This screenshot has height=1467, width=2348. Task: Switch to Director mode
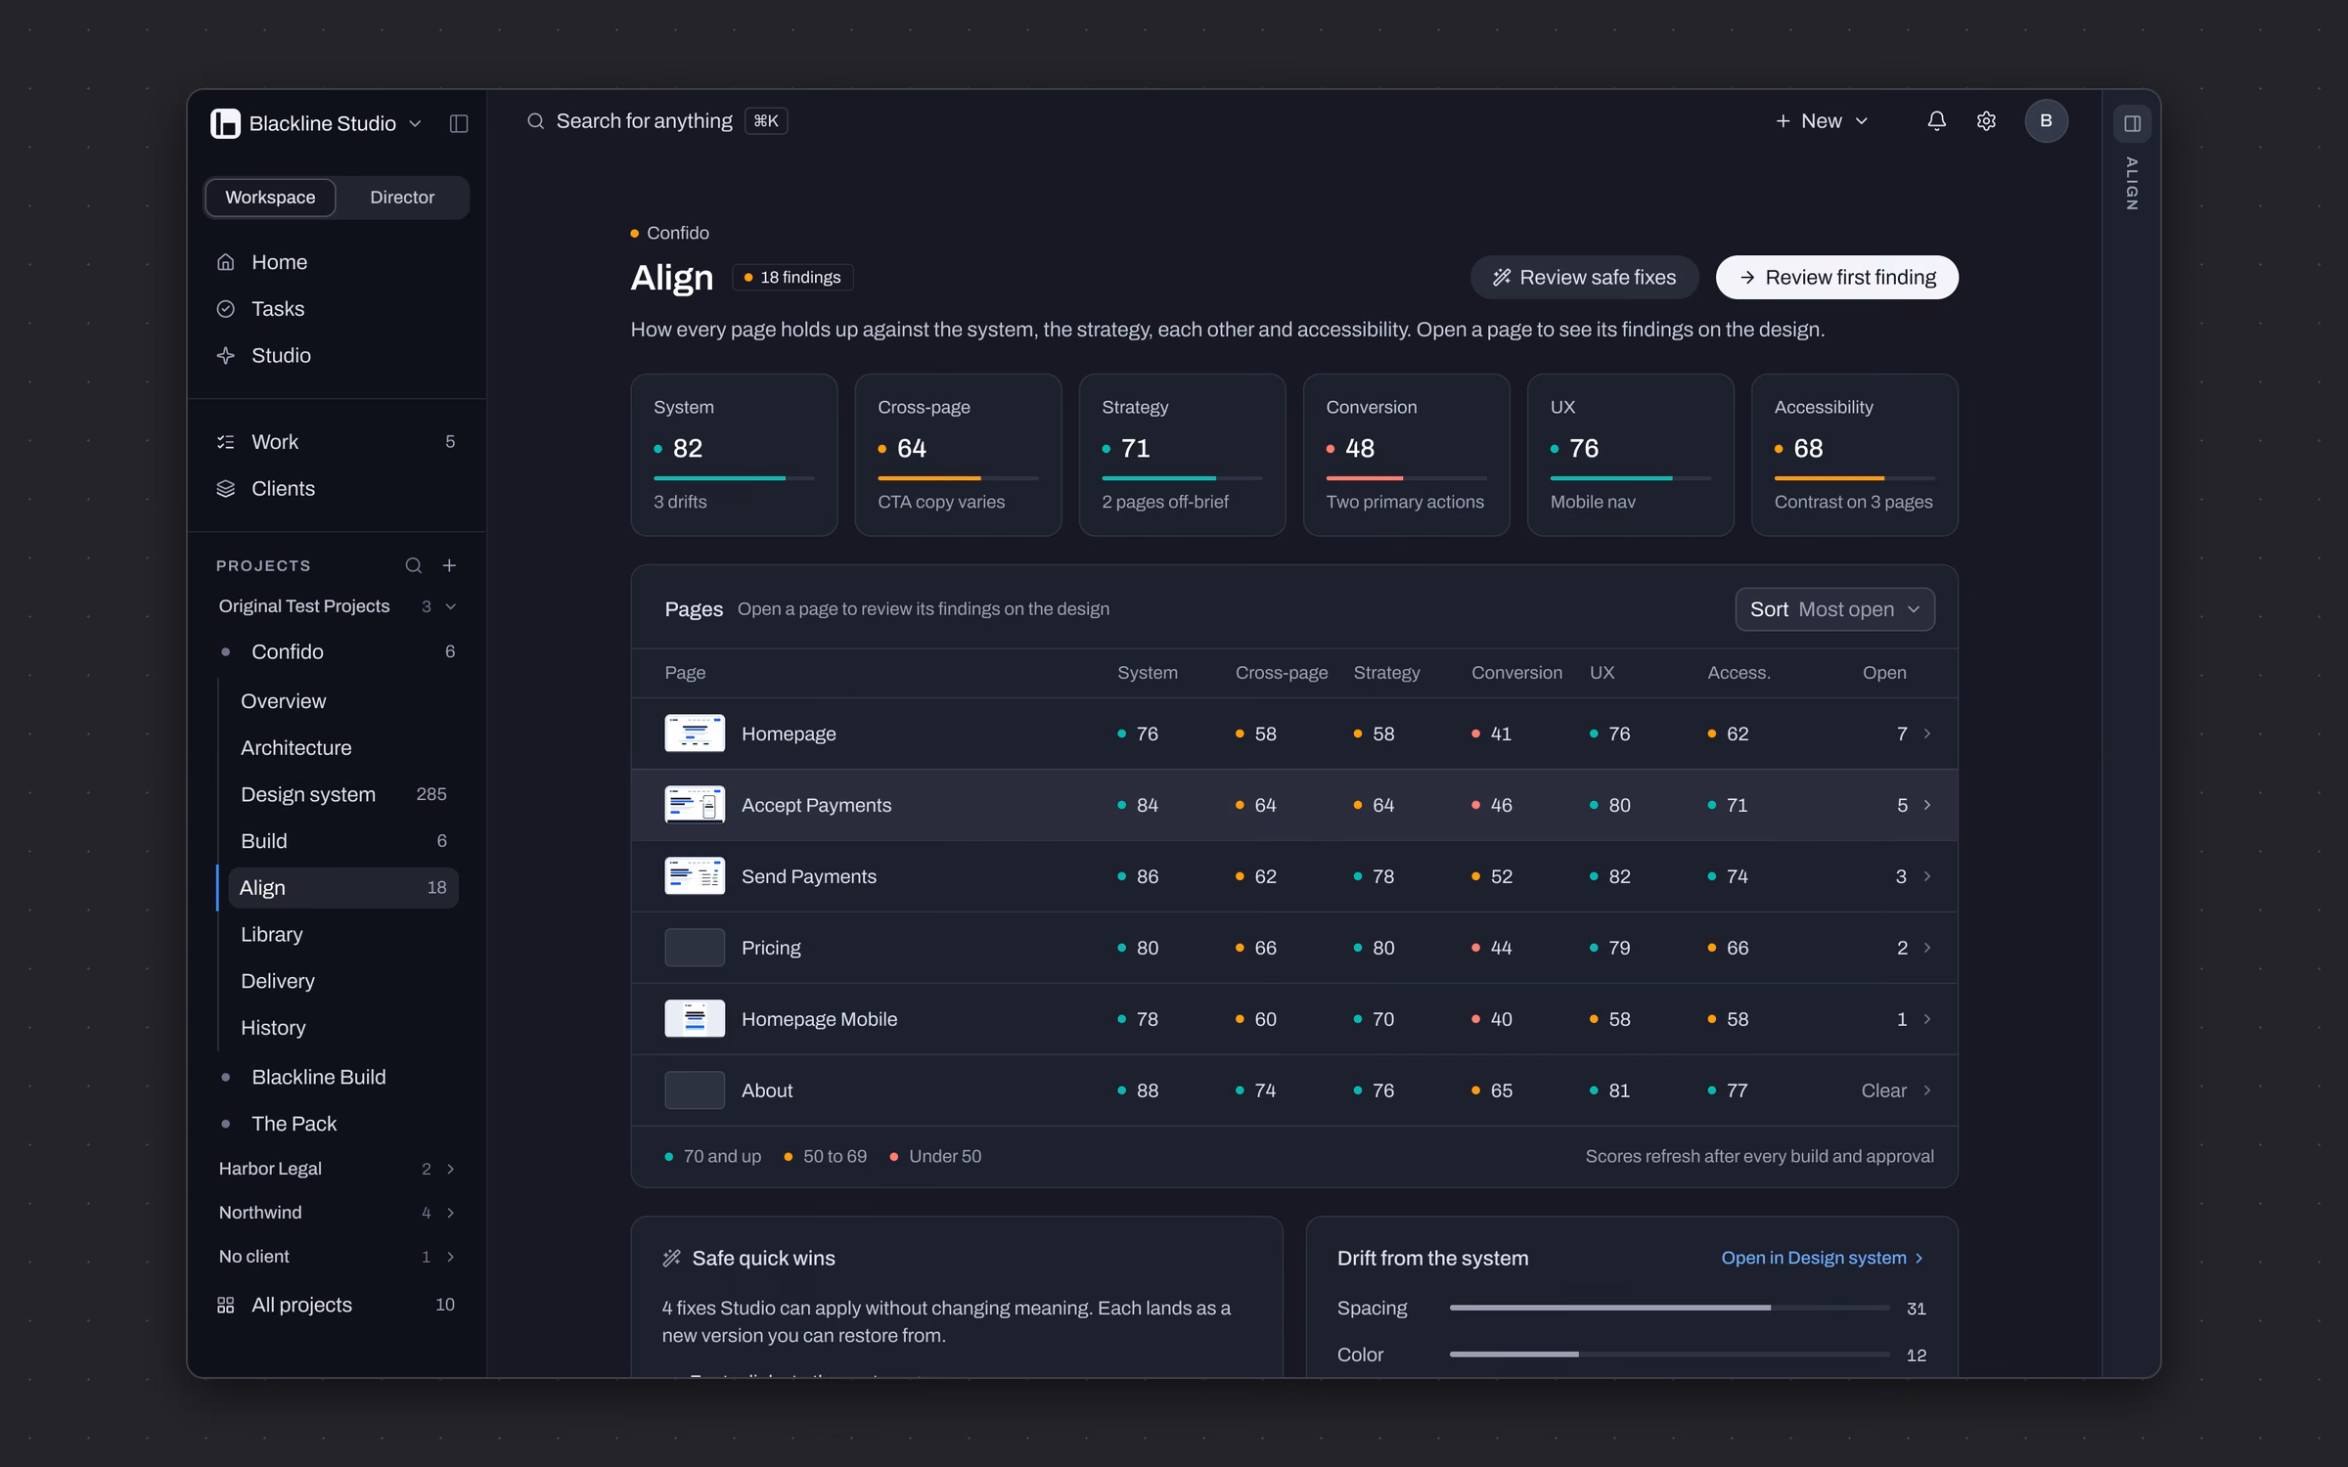(402, 198)
